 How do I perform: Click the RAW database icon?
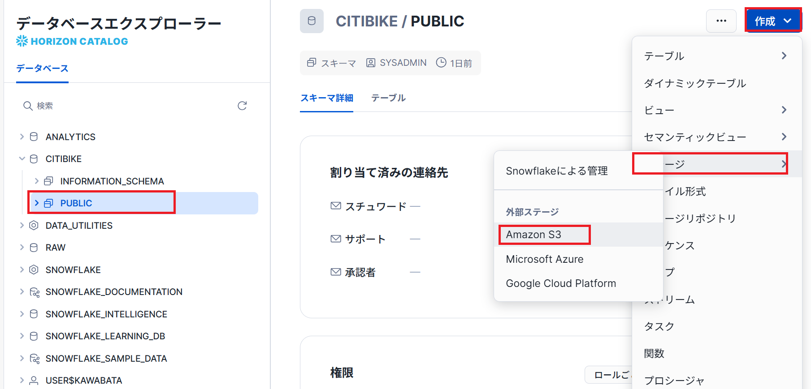pos(34,248)
